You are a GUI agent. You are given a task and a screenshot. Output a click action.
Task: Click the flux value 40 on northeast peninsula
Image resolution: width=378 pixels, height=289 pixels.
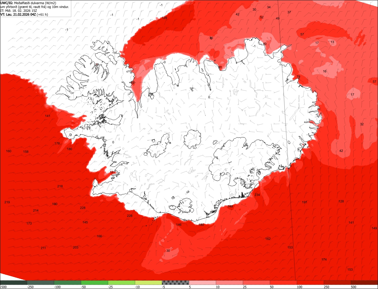click(x=265, y=44)
